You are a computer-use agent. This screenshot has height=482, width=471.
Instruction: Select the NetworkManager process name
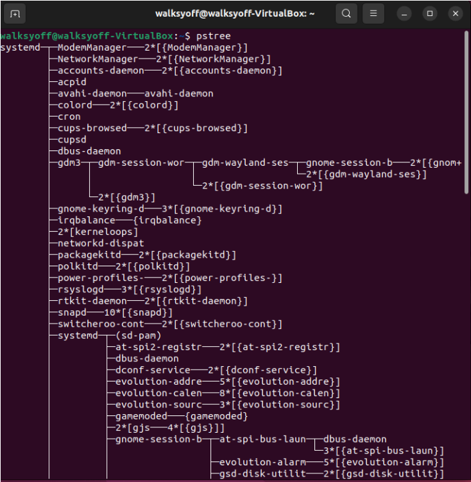click(x=98, y=59)
